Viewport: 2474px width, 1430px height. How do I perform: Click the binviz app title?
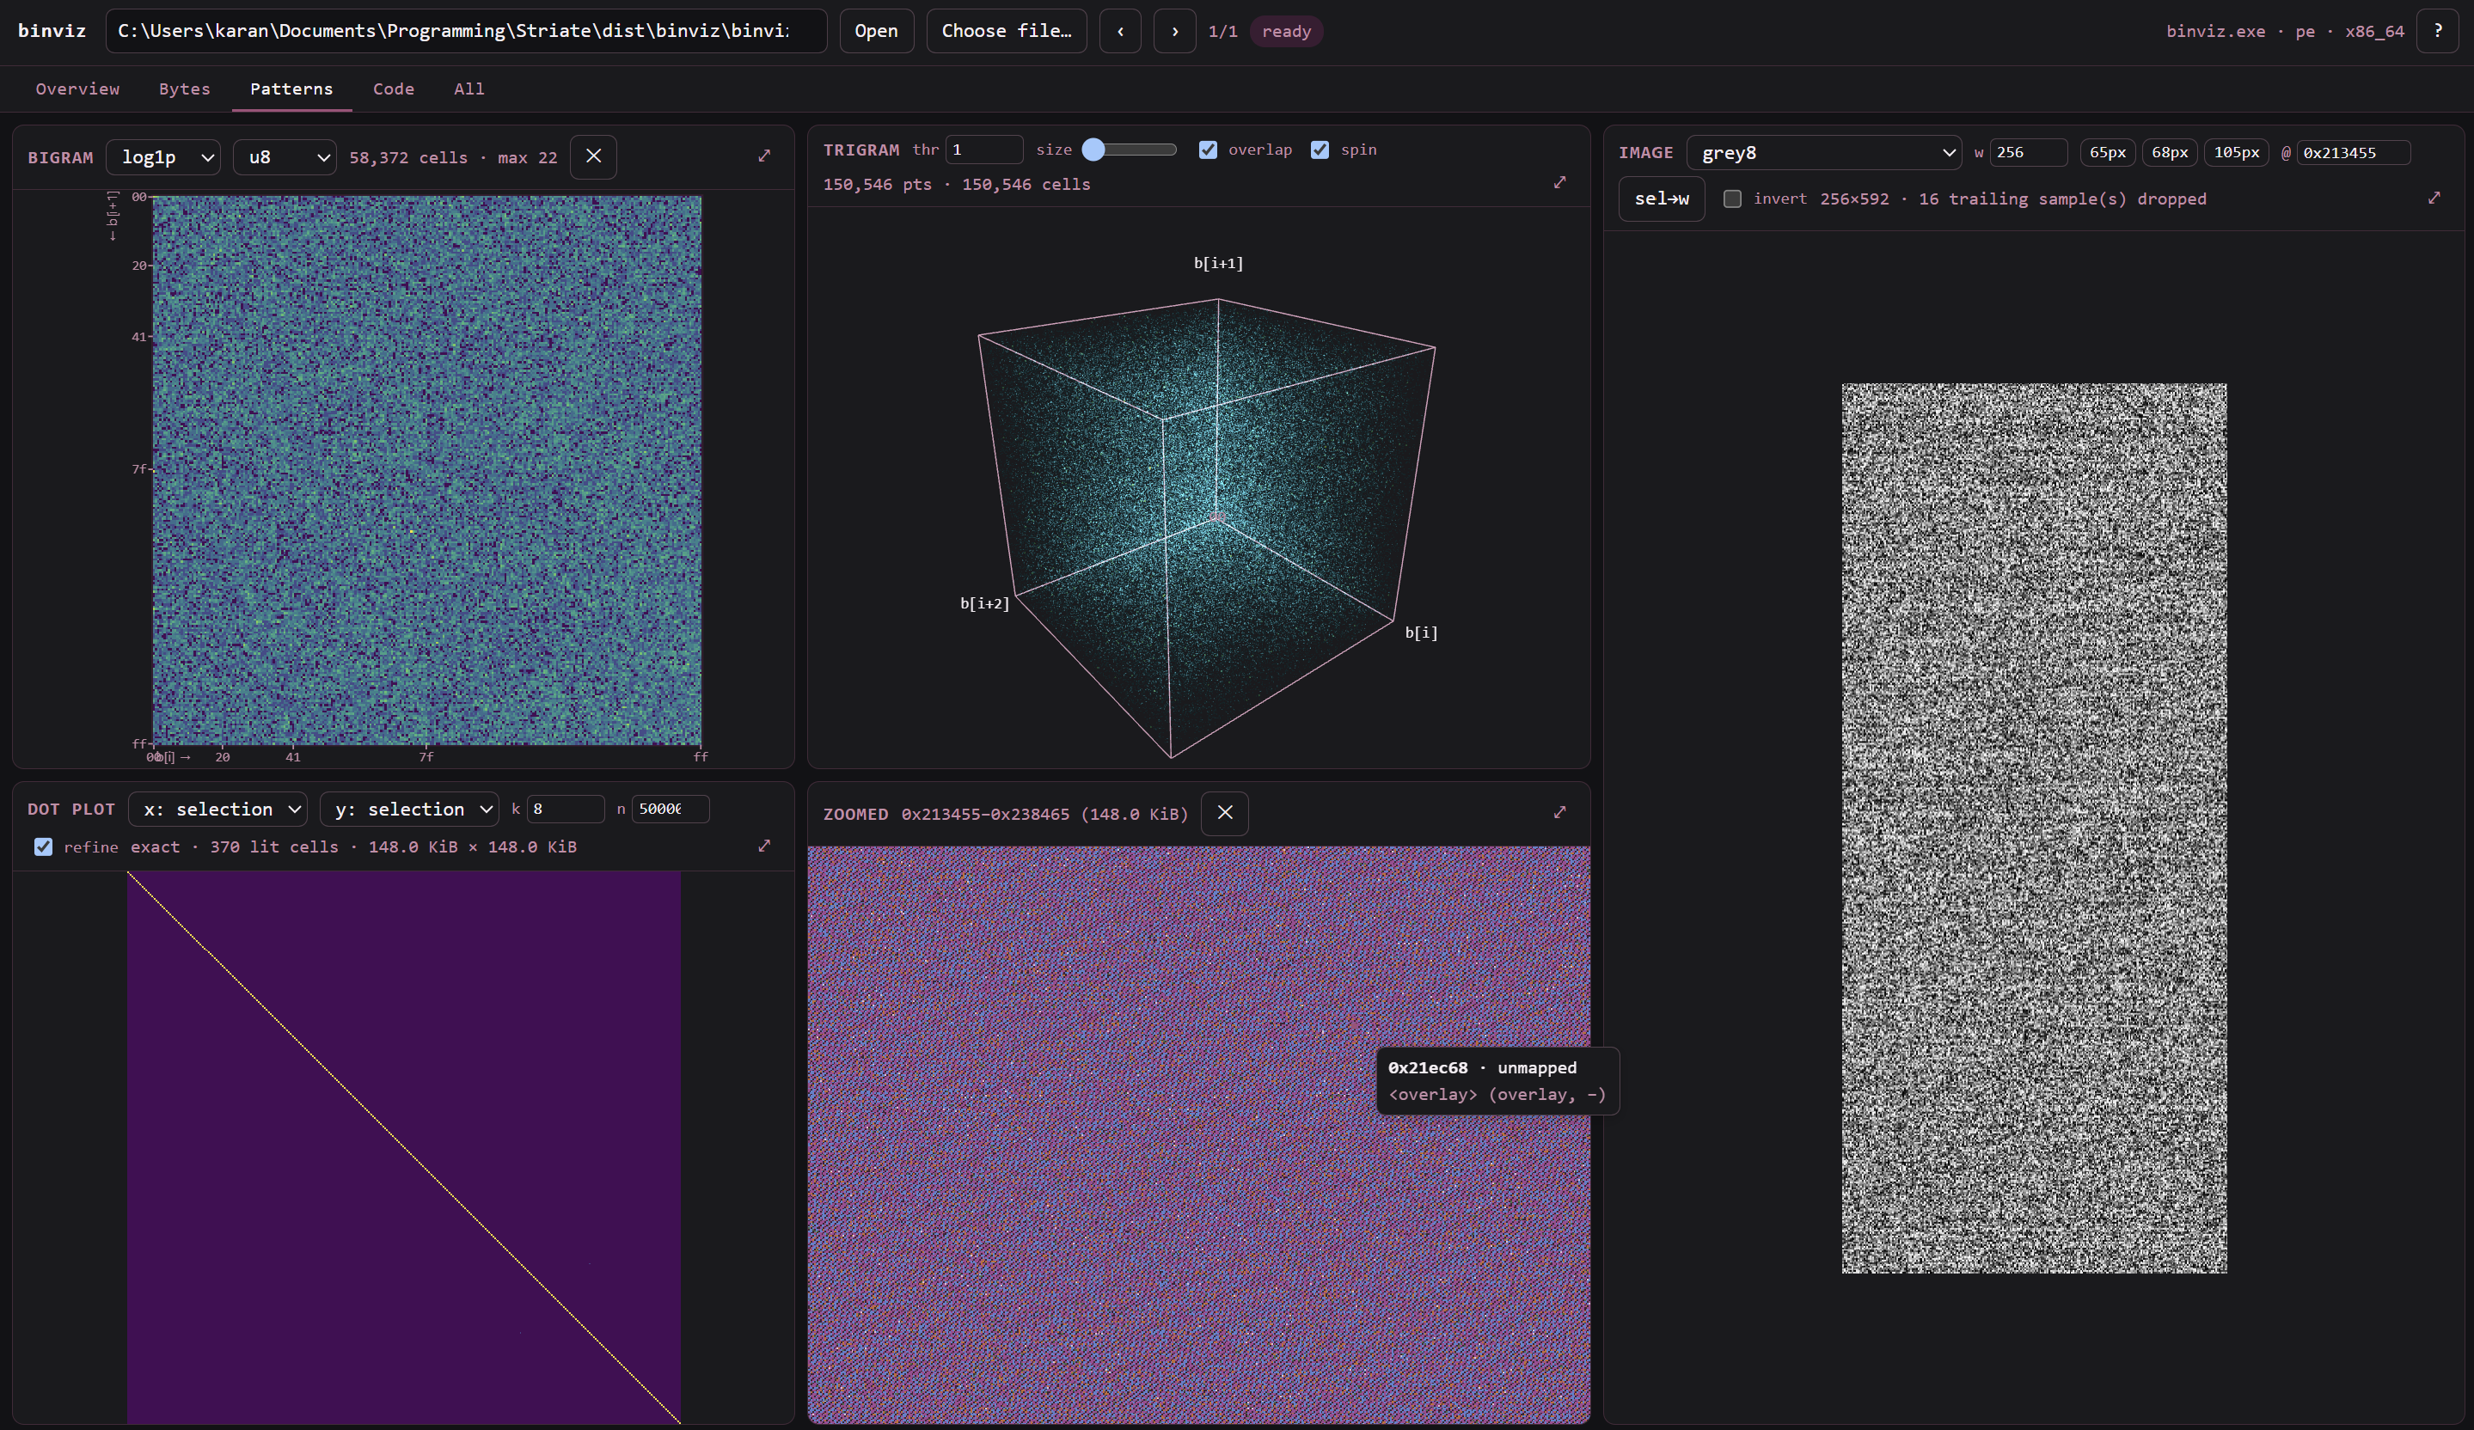[52, 30]
